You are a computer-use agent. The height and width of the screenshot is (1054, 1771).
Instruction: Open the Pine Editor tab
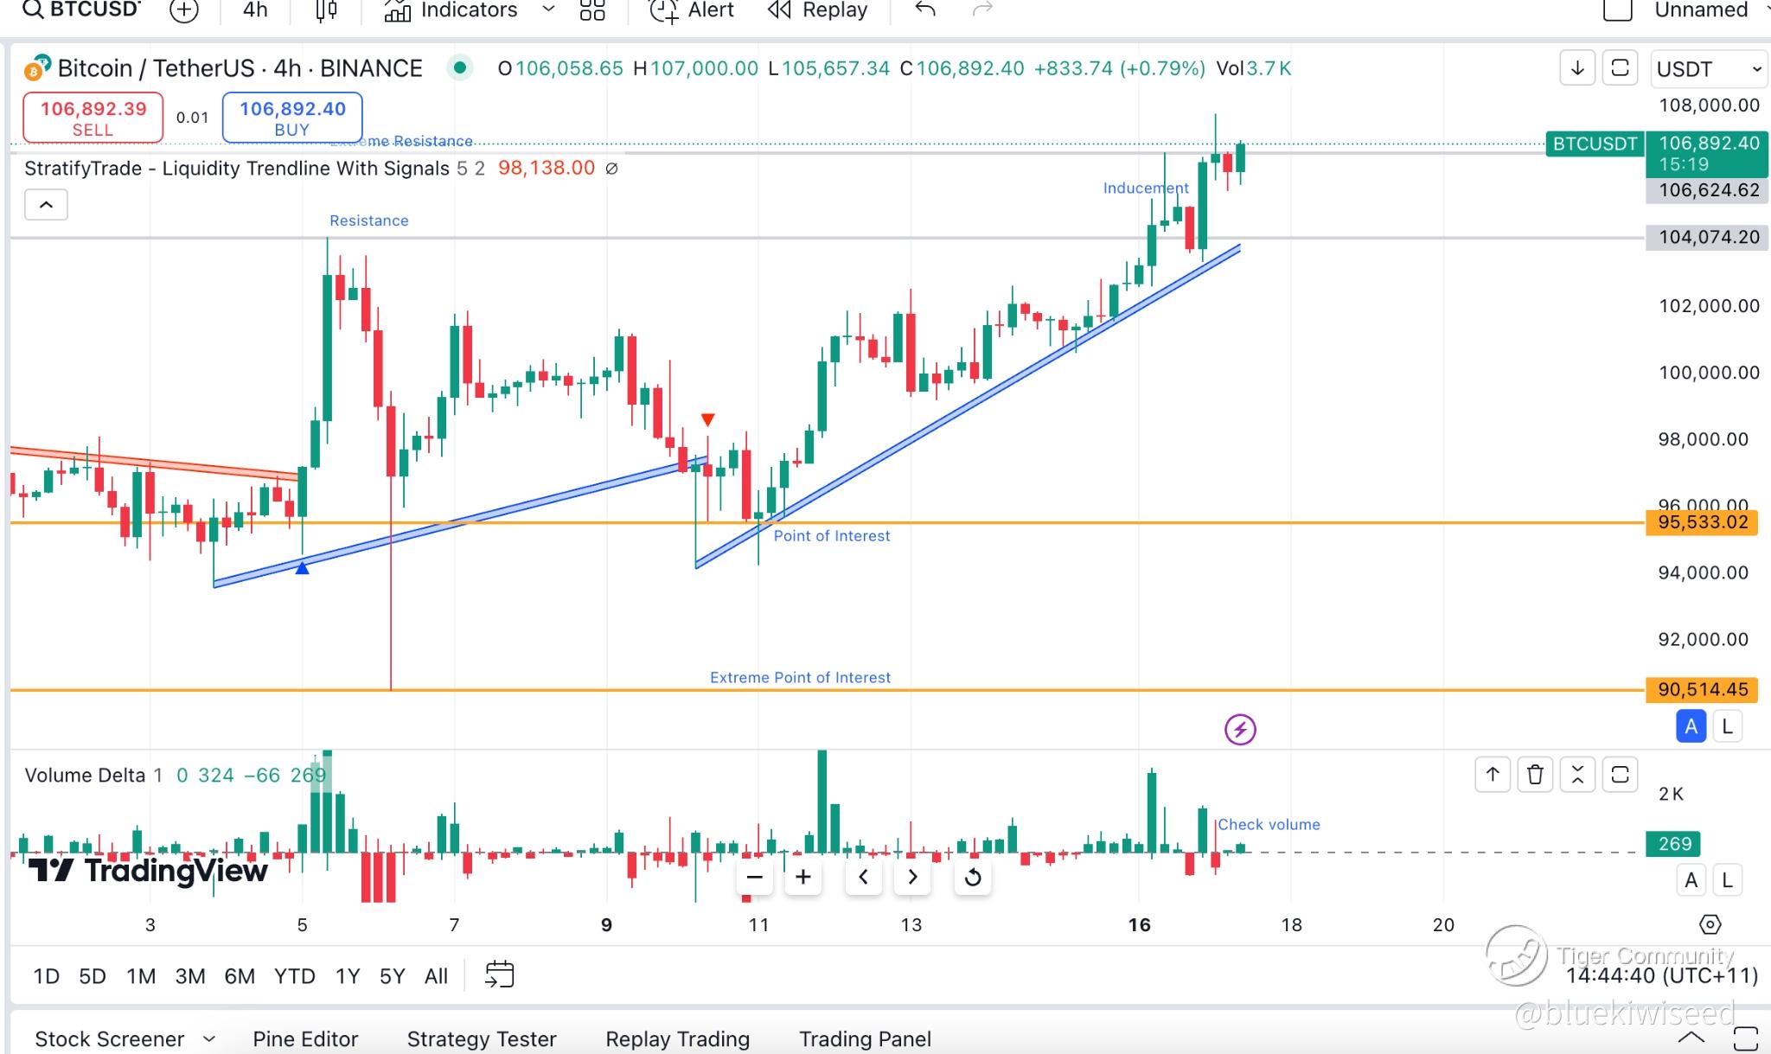(305, 1038)
